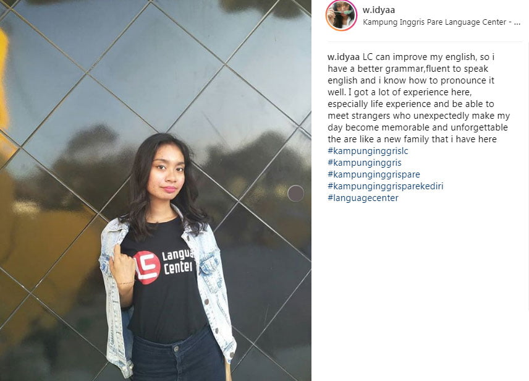Select the main post photo
Image resolution: width=529 pixels, height=381 pixels.
point(156,191)
